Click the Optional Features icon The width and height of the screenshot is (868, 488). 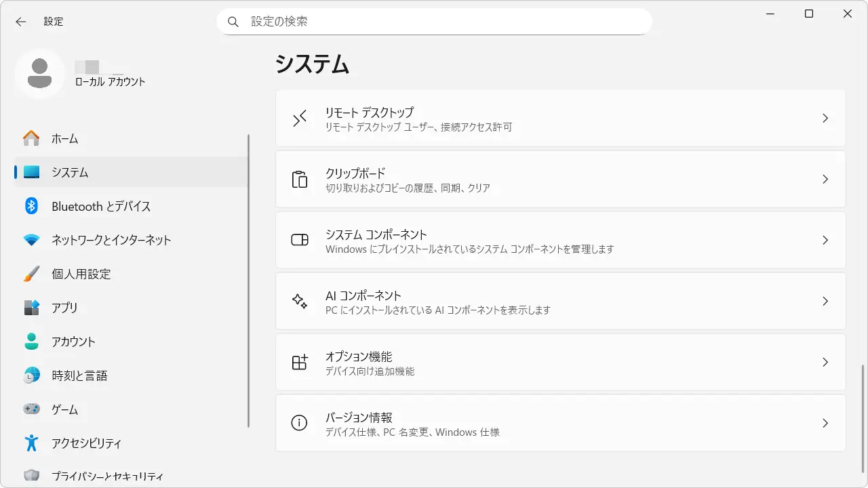[x=300, y=363]
